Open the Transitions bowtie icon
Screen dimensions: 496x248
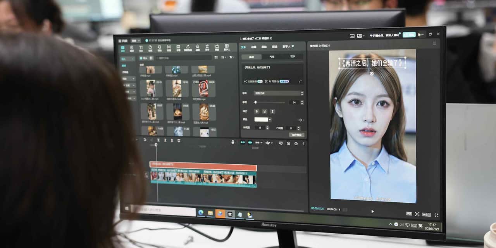coord(169,48)
